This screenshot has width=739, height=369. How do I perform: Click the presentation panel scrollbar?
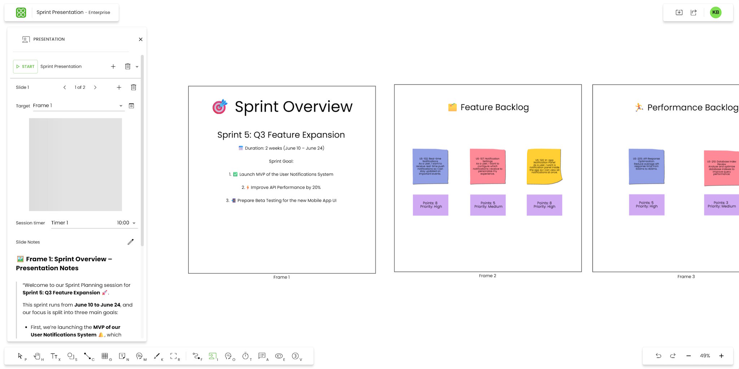(x=142, y=150)
